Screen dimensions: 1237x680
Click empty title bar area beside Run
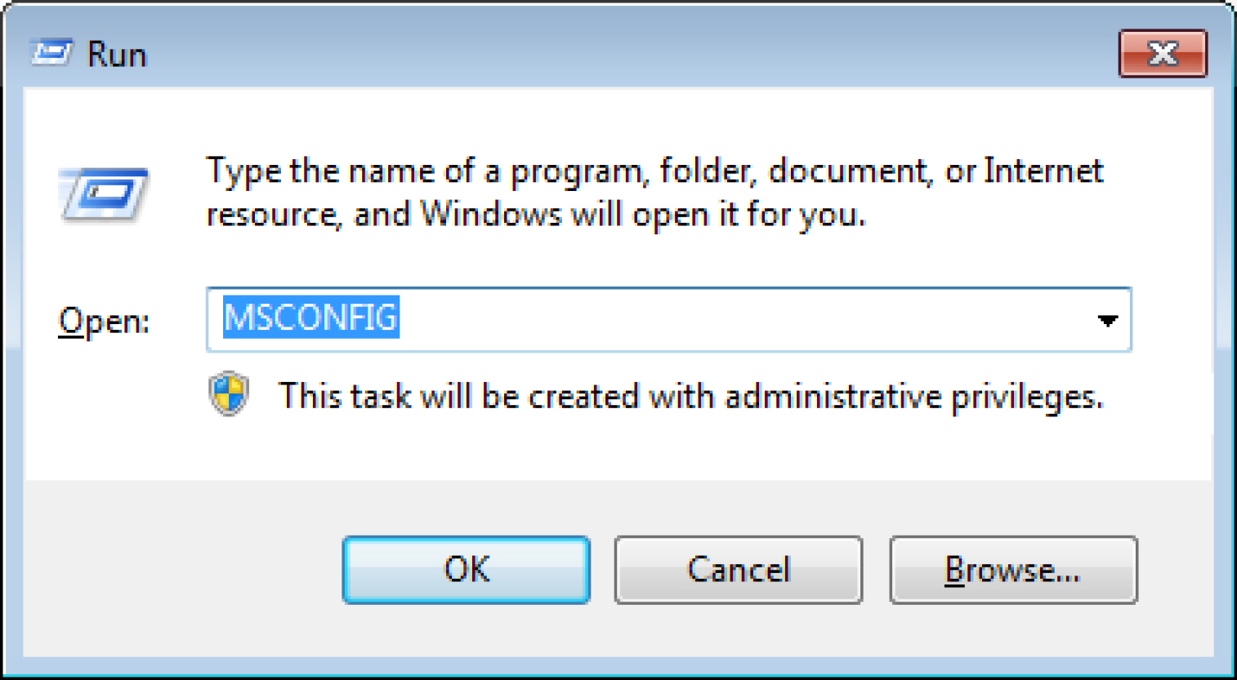pyautogui.click(x=629, y=54)
